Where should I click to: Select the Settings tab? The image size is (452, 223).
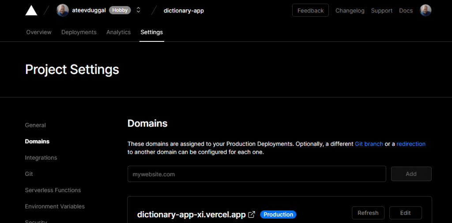[152, 32]
